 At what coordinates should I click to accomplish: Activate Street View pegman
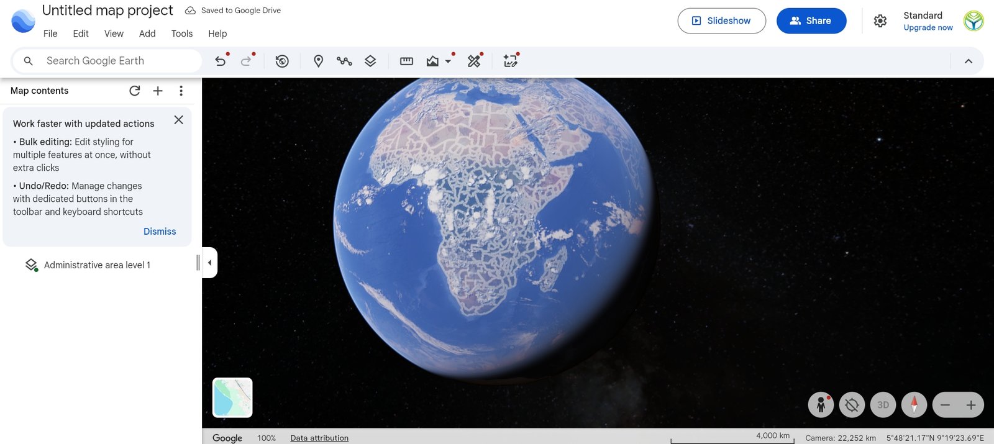(x=821, y=405)
